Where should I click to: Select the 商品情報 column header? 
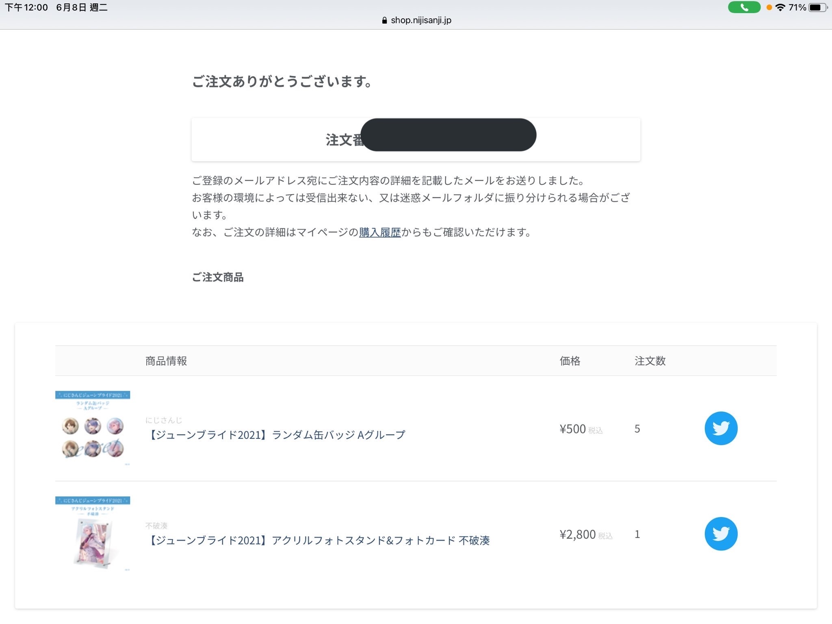pyautogui.click(x=166, y=361)
